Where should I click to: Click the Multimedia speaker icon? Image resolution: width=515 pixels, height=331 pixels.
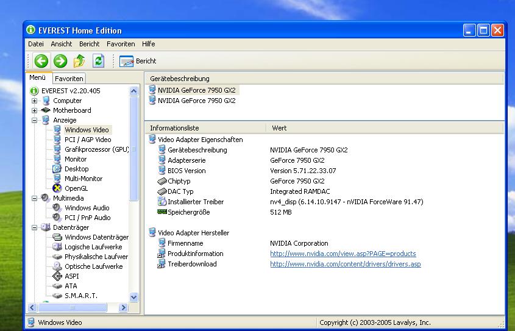tap(45, 198)
